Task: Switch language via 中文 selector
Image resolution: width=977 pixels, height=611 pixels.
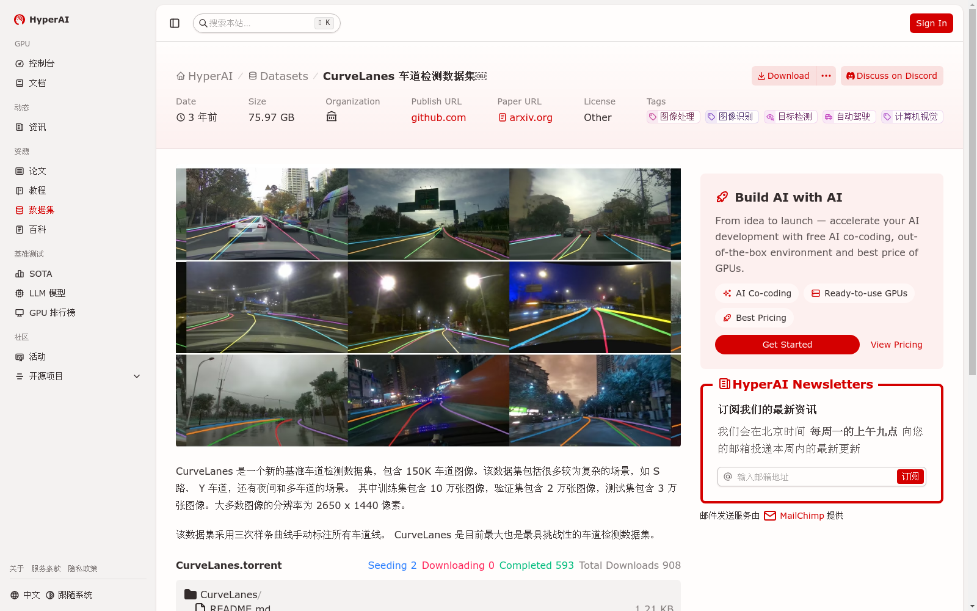Action: (25, 595)
